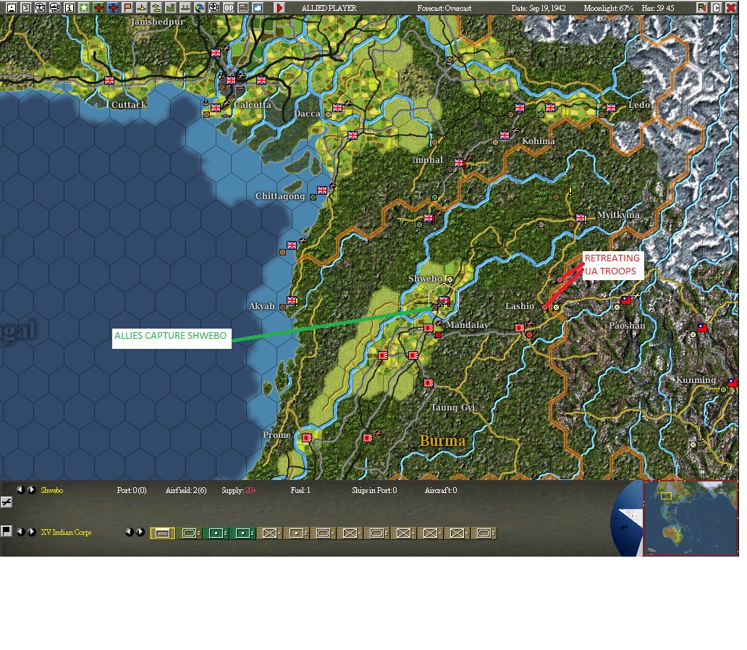The width and height of the screenshot is (747, 650).
Task: Click the 'Forecast: Overcast' text
Action: point(444,8)
